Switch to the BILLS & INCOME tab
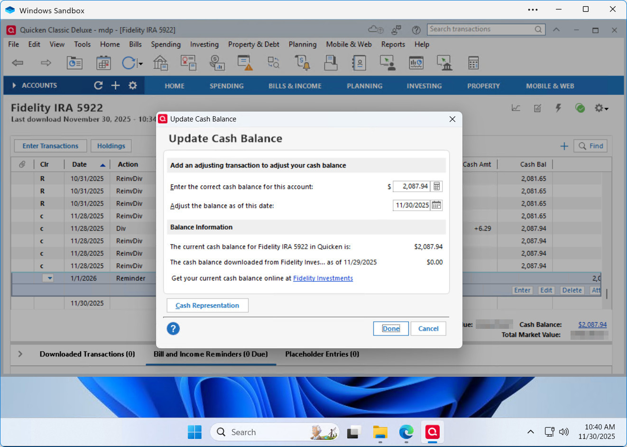 pyautogui.click(x=295, y=86)
